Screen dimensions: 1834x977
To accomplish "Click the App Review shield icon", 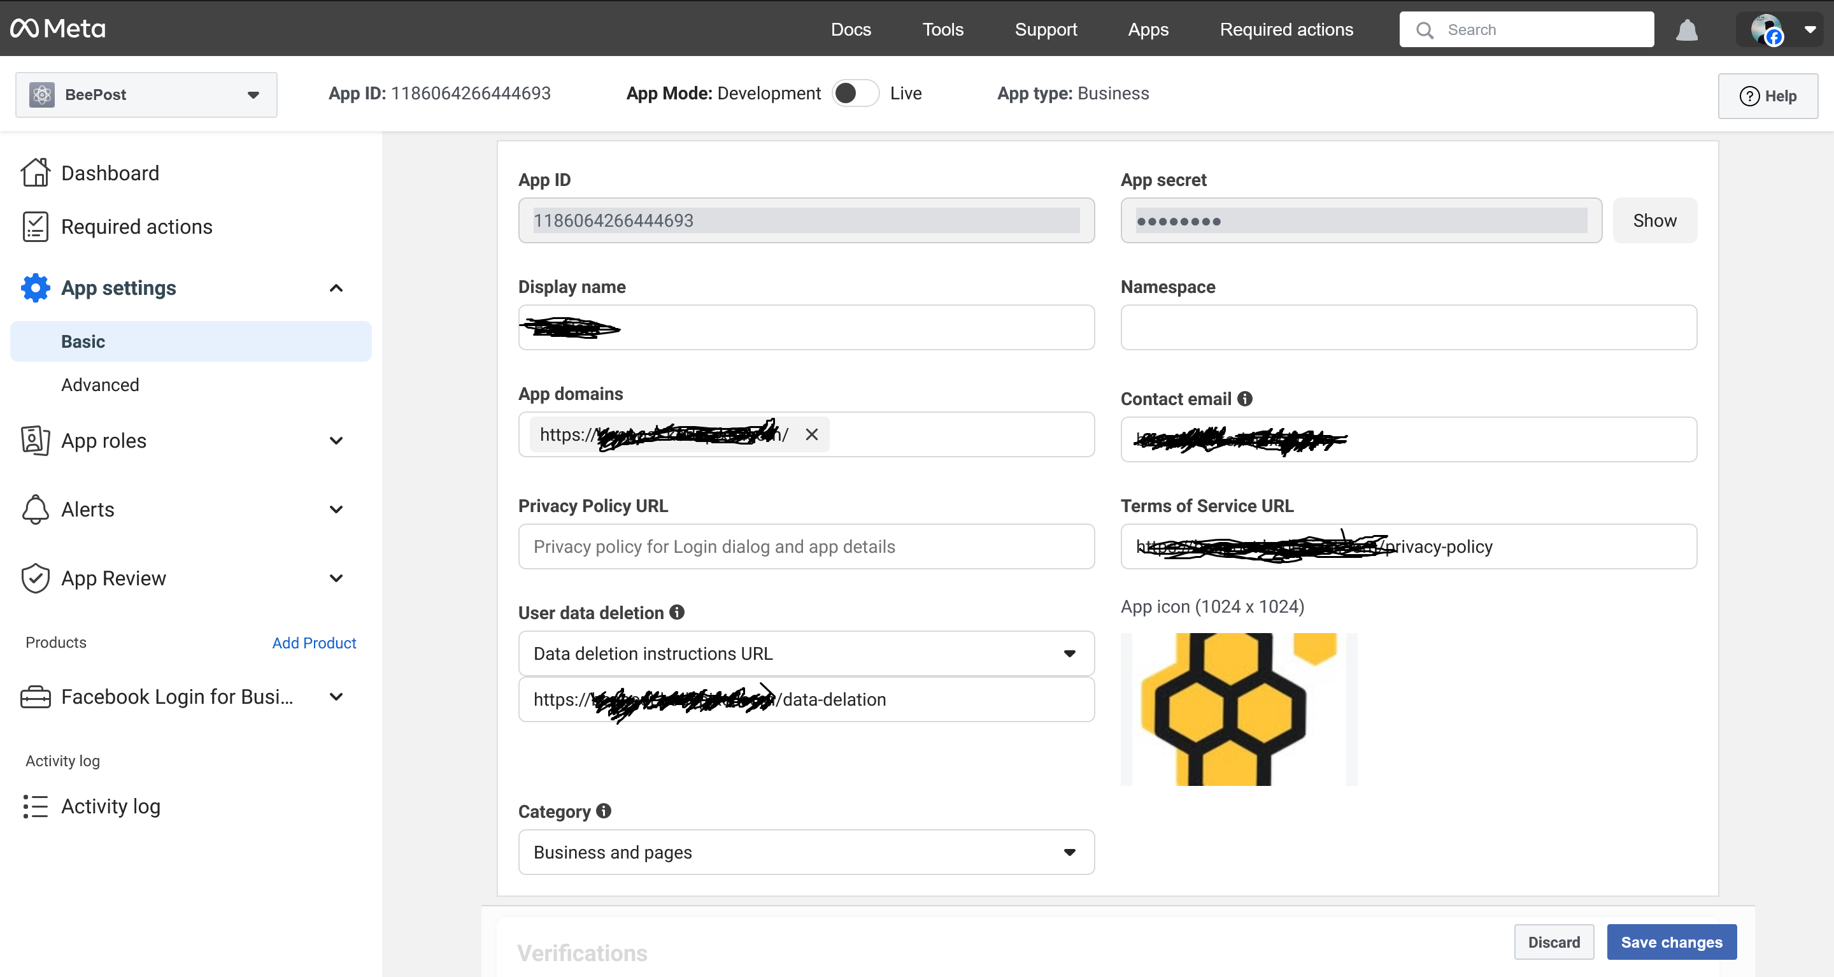I will 35,578.
